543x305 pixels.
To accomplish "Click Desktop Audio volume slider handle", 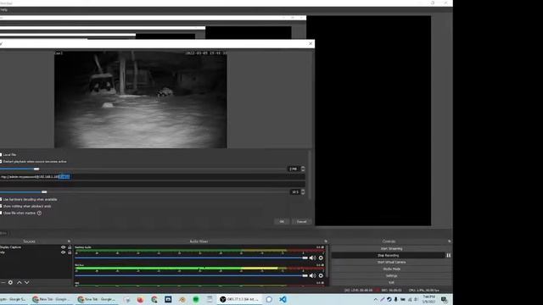I will point(305,258).
